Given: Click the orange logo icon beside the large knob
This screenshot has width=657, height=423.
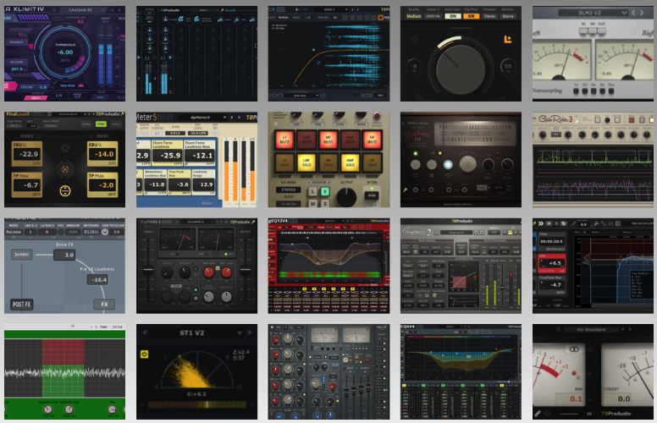Looking at the screenshot, I should click(507, 39).
